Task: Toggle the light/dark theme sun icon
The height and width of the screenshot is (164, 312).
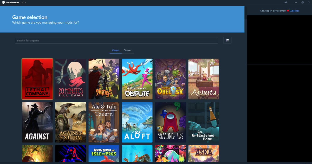Action: (x=286, y=2)
